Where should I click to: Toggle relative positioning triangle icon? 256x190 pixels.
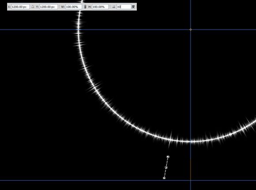[x=33, y=7]
